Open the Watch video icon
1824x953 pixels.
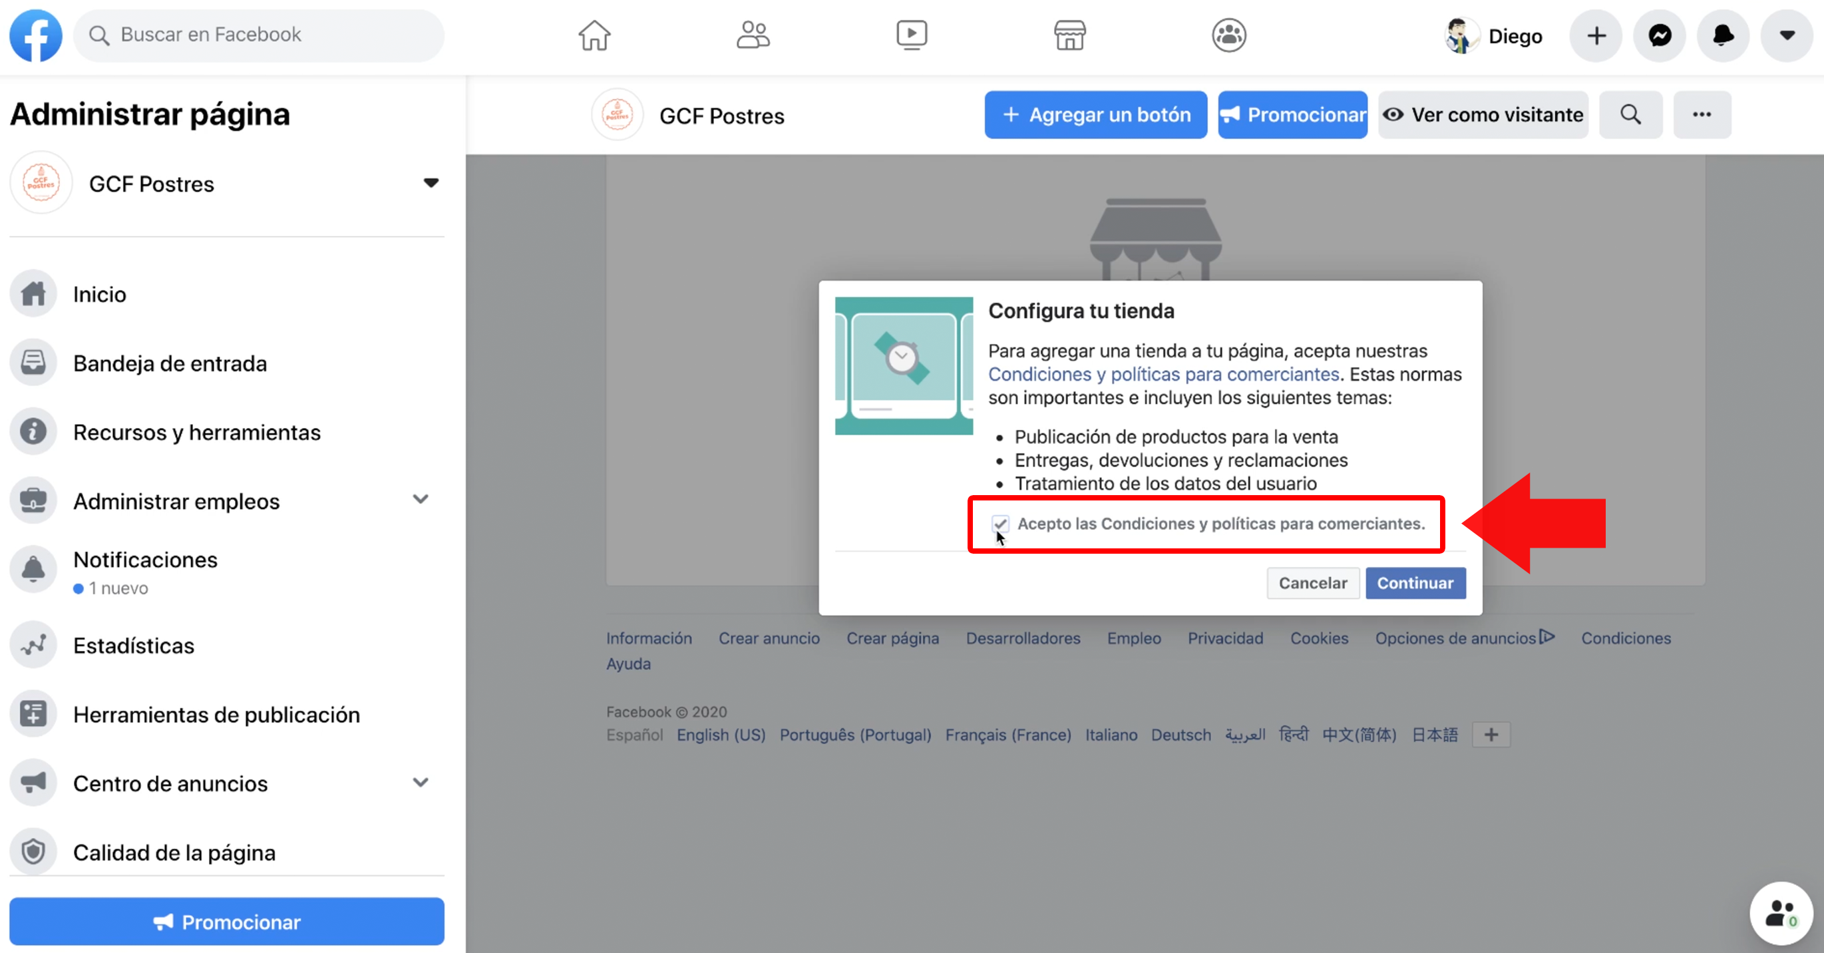(911, 35)
